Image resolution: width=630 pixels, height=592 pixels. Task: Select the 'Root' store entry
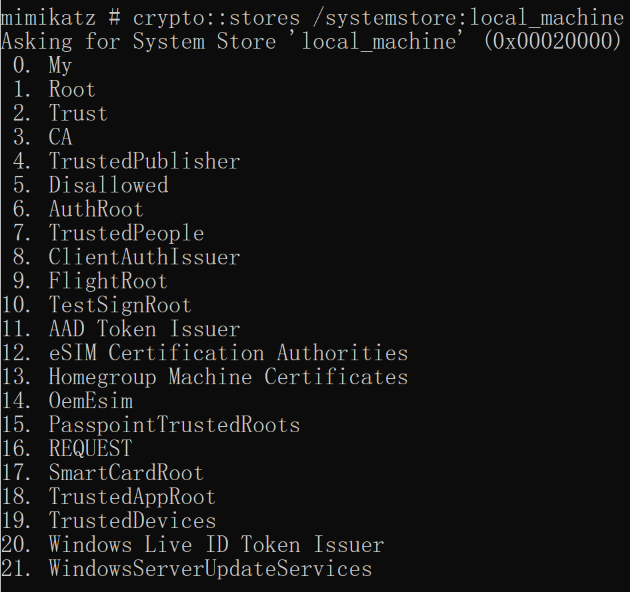(x=72, y=89)
